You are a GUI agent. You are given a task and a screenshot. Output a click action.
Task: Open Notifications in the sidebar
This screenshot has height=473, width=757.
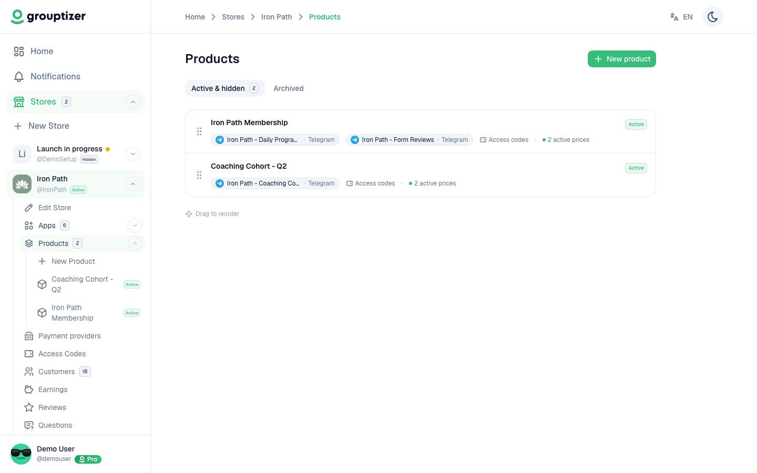click(x=75, y=76)
